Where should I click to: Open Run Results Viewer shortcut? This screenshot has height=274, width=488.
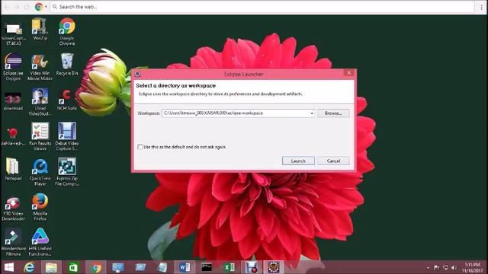point(40,137)
